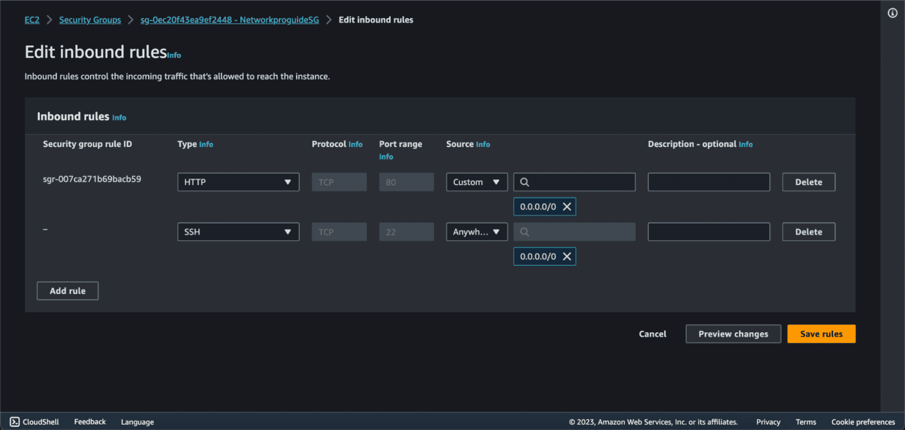Open the Terms link in footer
Screen dimensions: 905x430
tap(806, 422)
